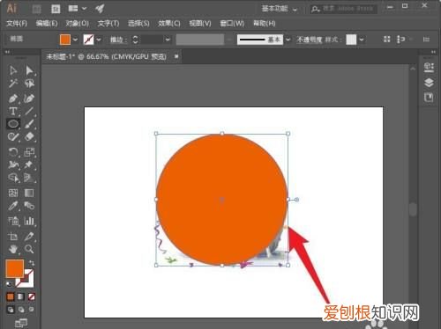Select the Blend tool
441x329 pixels.
tap(29, 206)
